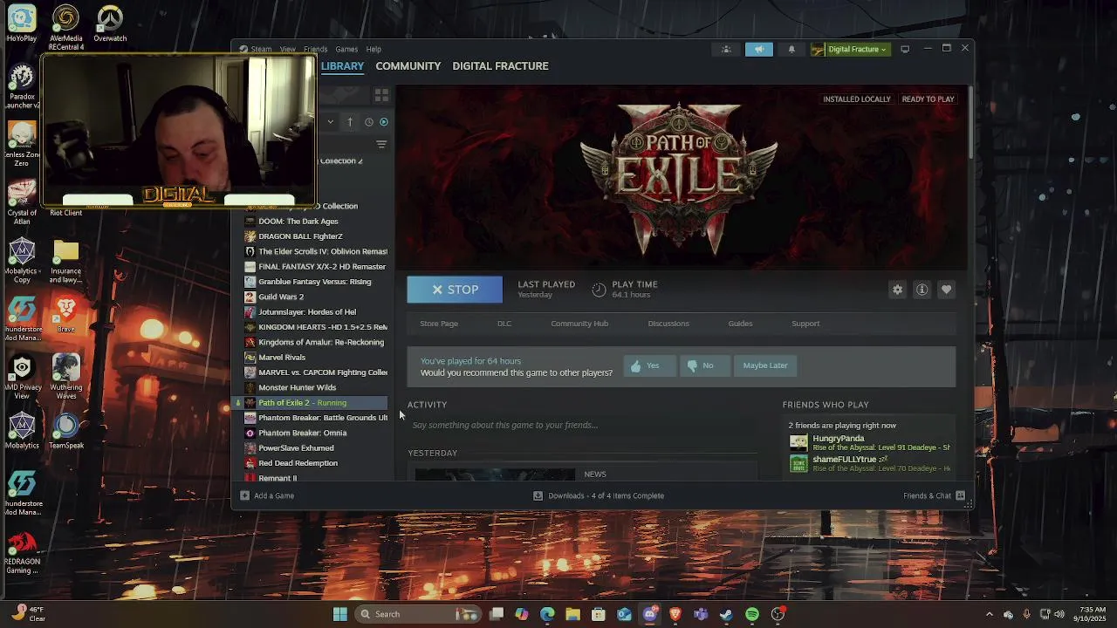
Task: Open TeamSpeak desktop shortcut
Action: (66, 432)
